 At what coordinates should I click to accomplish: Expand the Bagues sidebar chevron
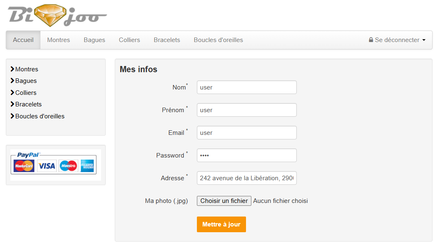(12, 81)
